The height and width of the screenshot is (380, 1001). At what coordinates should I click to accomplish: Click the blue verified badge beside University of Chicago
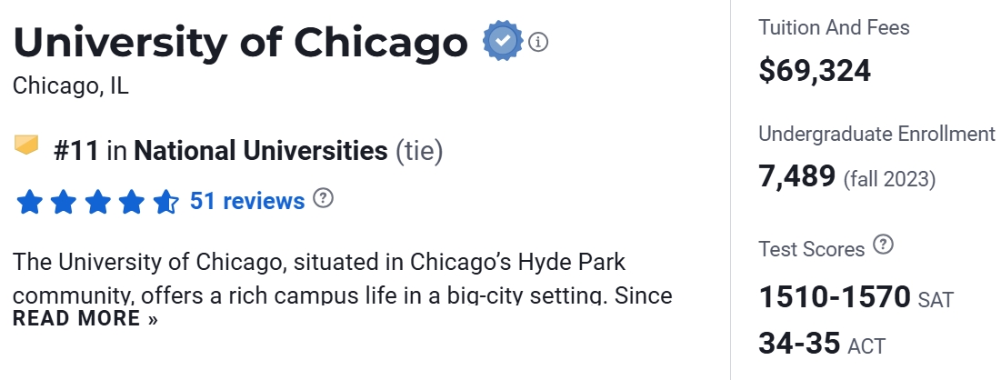[x=502, y=41]
